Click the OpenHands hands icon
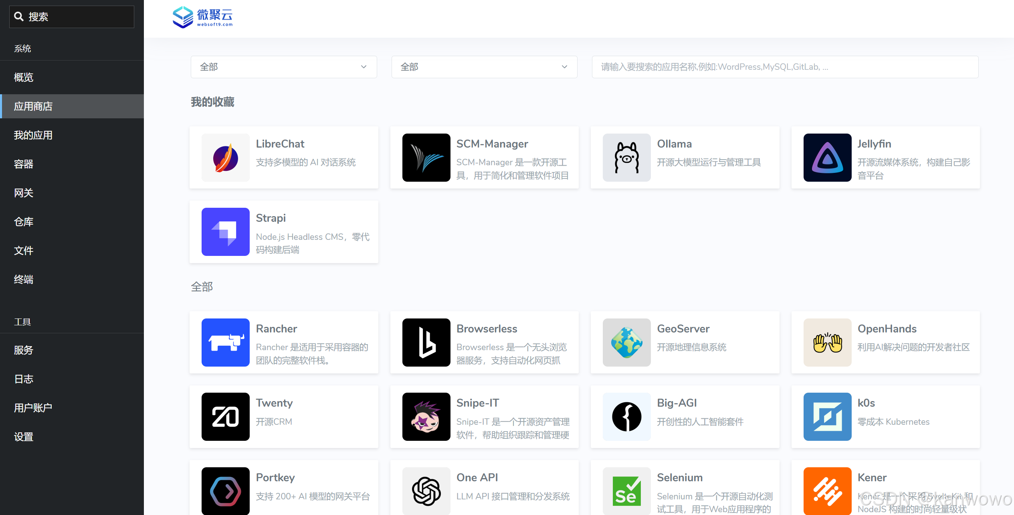The height and width of the screenshot is (515, 1014). coord(827,343)
